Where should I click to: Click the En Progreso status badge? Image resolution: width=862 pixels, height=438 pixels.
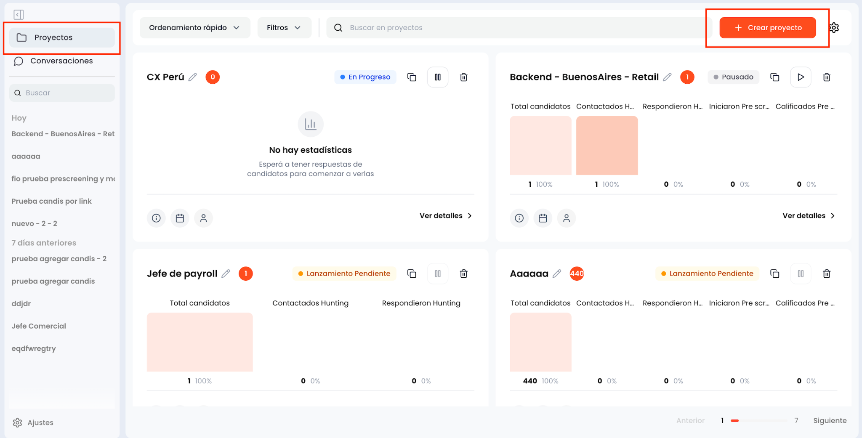[365, 77]
